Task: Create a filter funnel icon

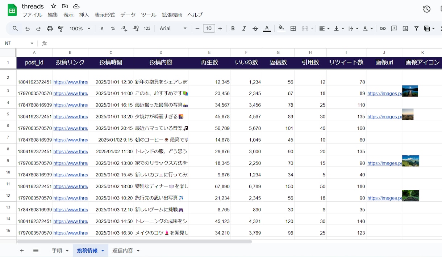Action: (x=417, y=29)
